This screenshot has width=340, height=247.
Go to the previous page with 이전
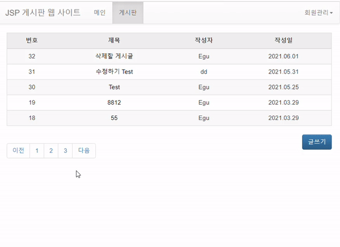(18, 151)
